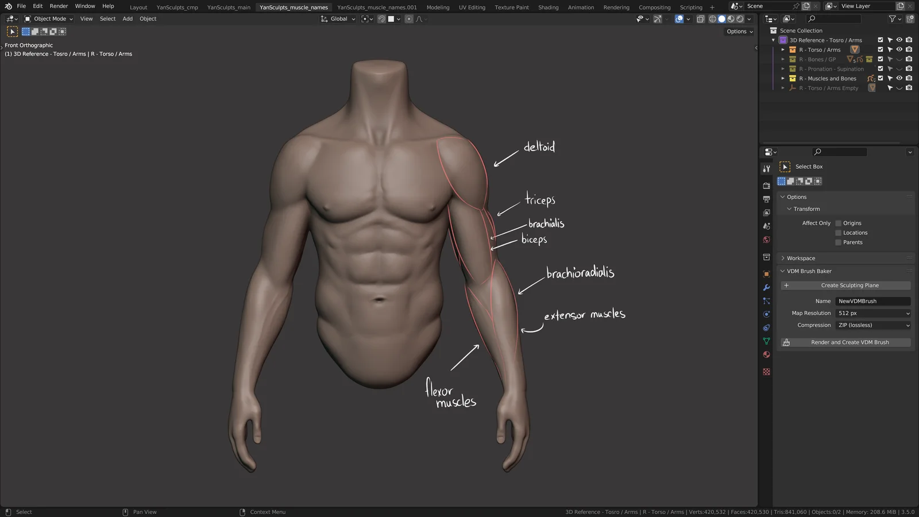Disable camera render visibility for R - Bones / GP

pyautogui.click(x=909, y=59)
